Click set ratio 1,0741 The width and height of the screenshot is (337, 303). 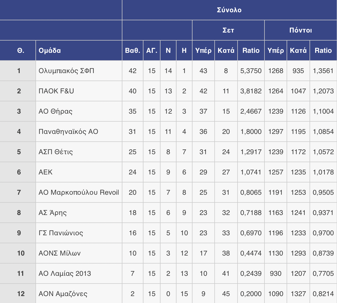pos(251,172)
